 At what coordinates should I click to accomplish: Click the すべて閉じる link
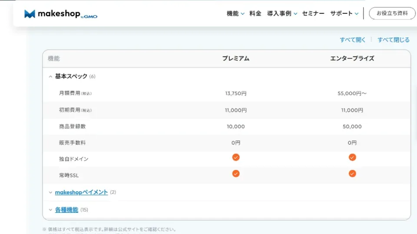point(394,40)
